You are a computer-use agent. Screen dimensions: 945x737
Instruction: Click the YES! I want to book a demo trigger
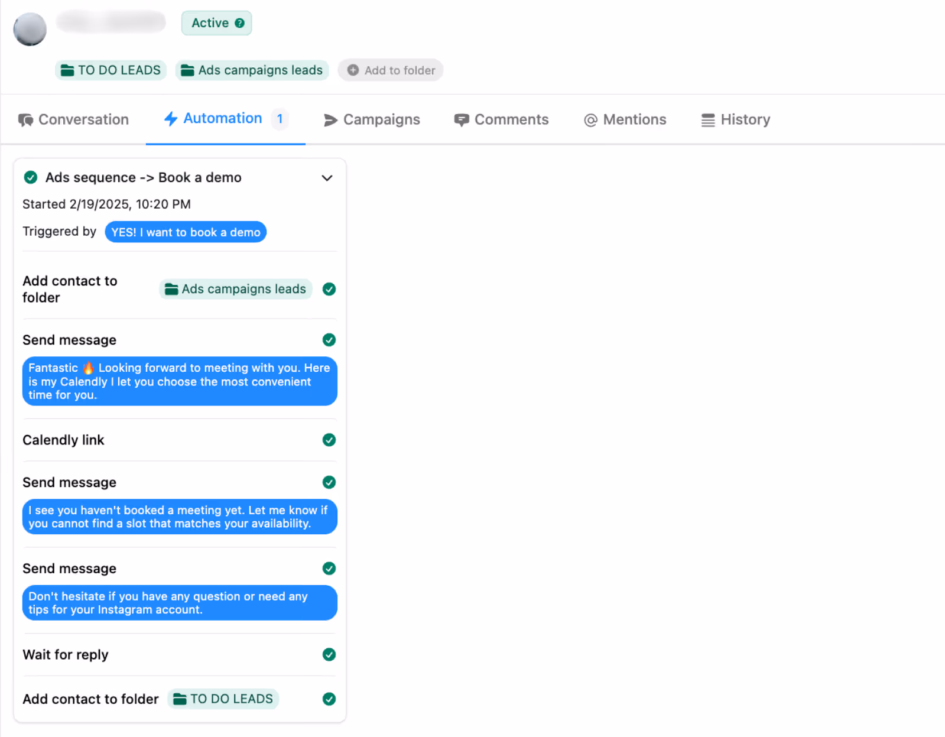click(186, 232)
